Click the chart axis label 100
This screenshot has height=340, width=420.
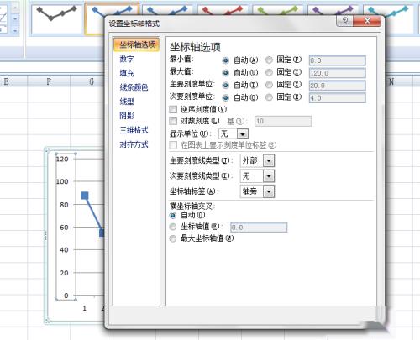(x=62, y=181)
